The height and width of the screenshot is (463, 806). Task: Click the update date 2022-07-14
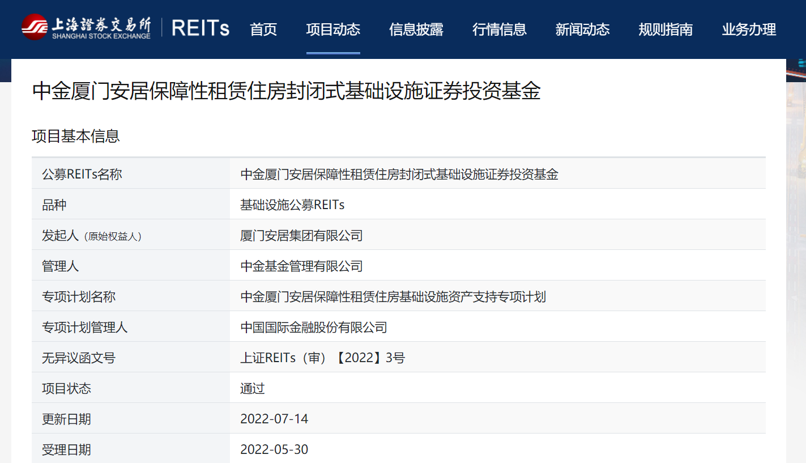[x=274, y=419]
